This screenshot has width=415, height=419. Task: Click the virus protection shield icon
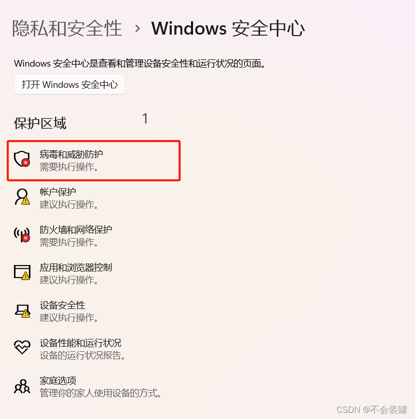(x=22, y=159)
